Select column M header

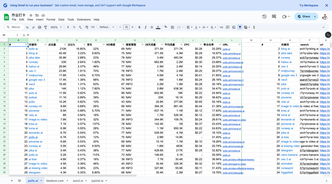point(251,40)
